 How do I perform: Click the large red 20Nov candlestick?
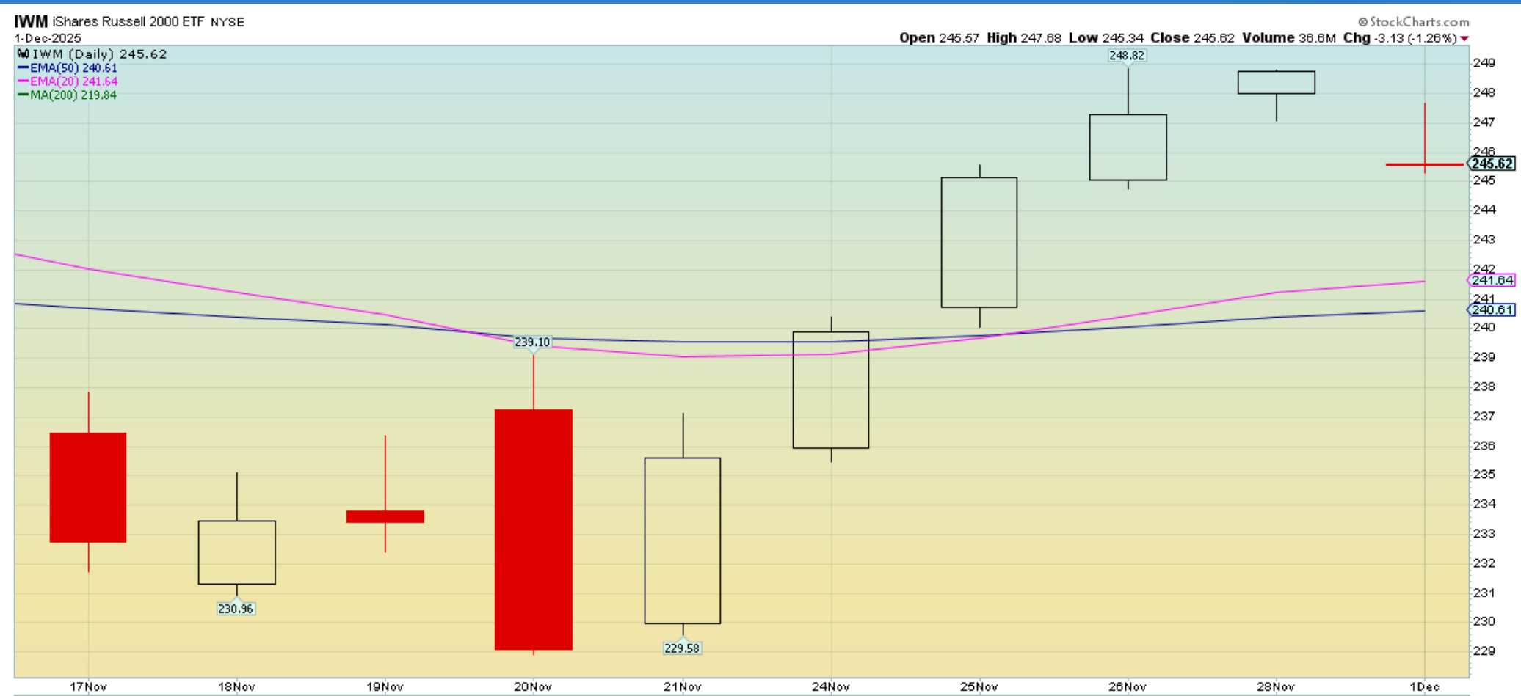[533, 528]
